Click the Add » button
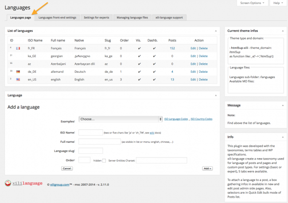 pyautogui.click(x=207, y=168)
